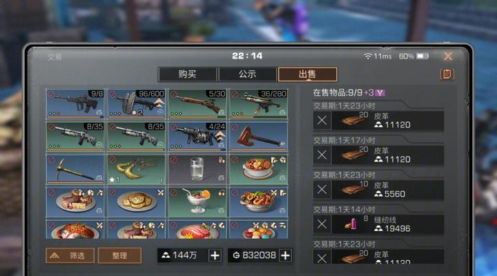The height and width of the screenshot is (276, 497).
Task: Select the 出售 tab
Action: (307, 74)
